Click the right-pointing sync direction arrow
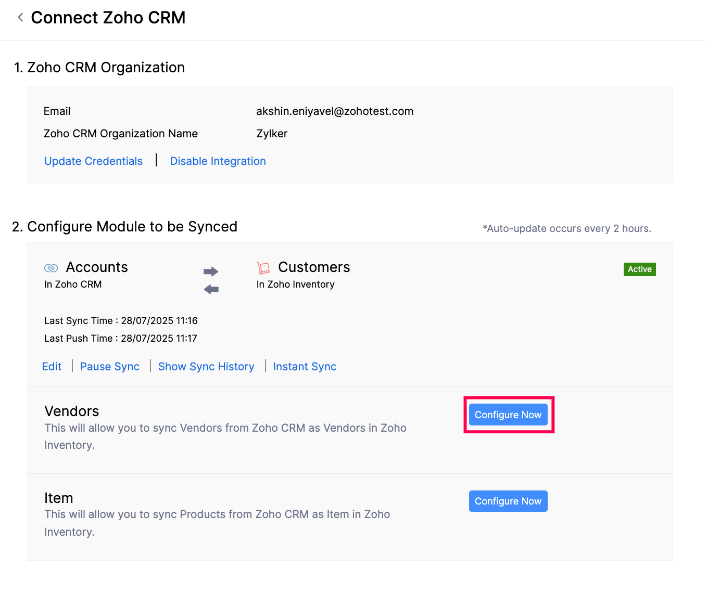The height and width of the screenshot is (595, 707). tap(211, 271)
